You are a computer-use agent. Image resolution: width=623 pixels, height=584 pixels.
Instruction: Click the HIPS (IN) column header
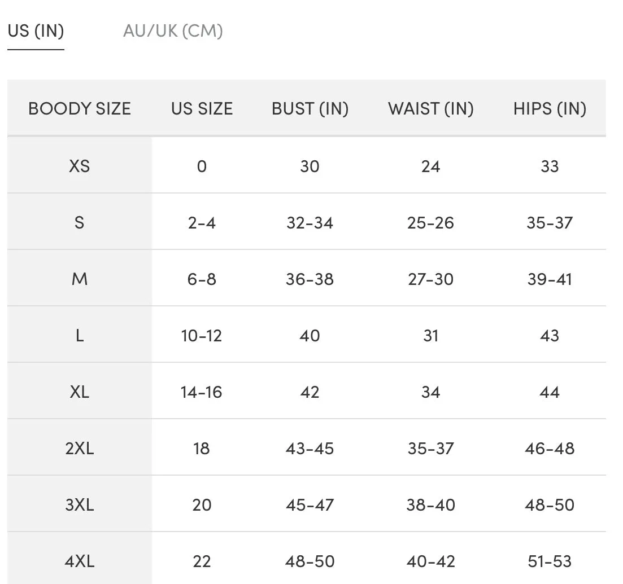pos(550,108)
